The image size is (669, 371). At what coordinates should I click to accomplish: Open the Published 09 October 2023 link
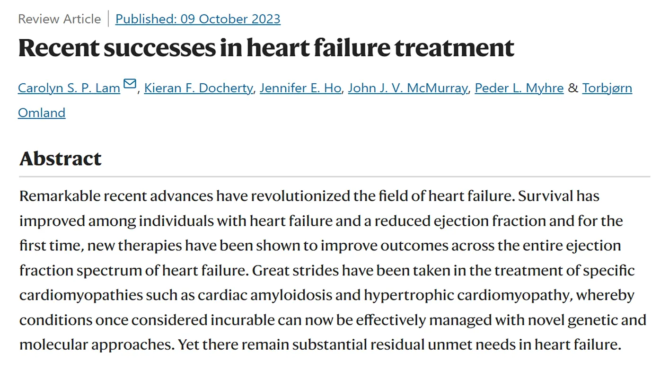[x=198, y=19]
